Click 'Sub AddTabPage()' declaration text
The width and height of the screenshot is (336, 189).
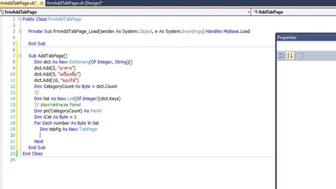click(48, 56)
